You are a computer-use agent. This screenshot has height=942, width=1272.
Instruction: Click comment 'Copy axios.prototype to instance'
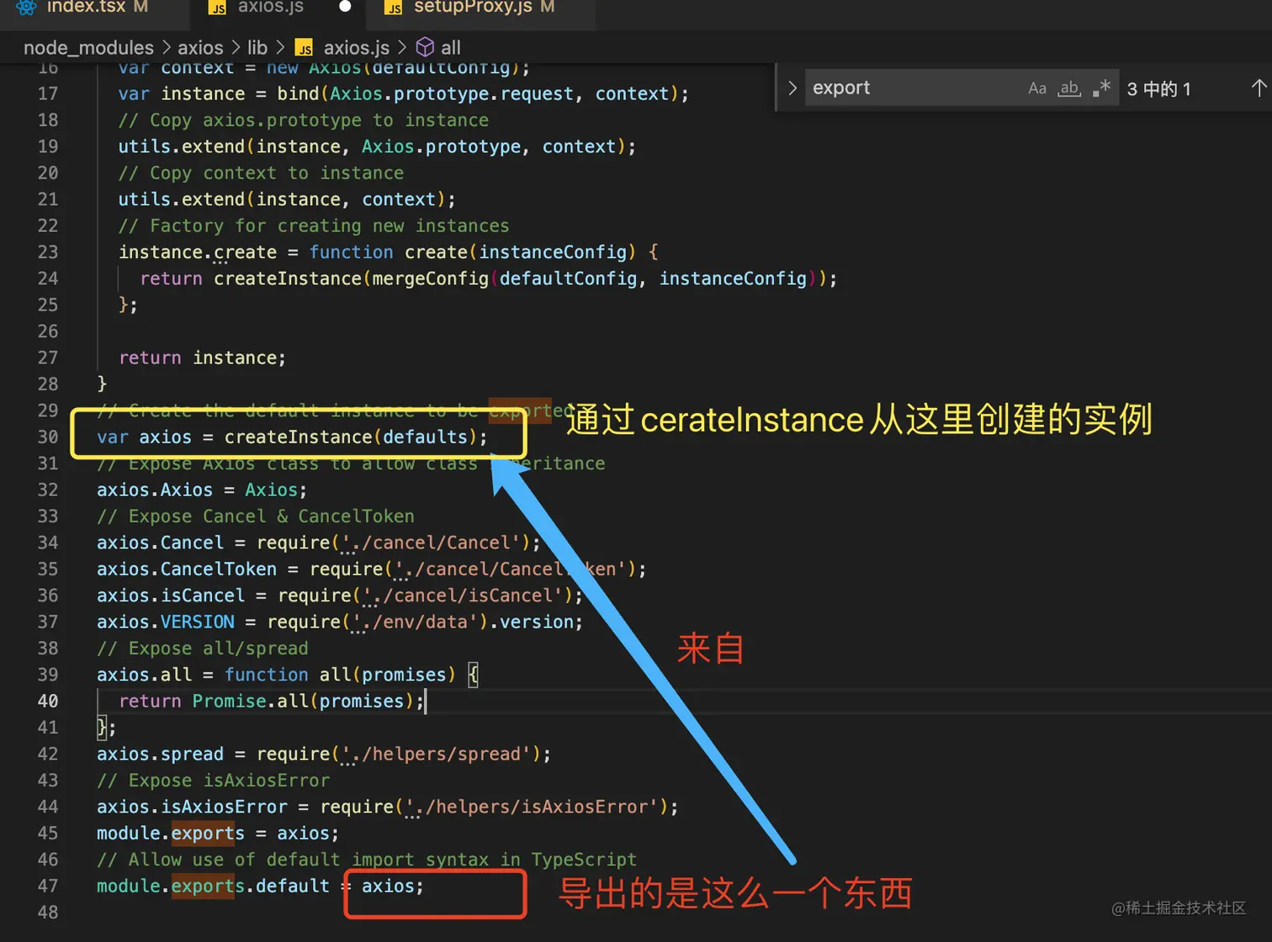tap(303, 120)
